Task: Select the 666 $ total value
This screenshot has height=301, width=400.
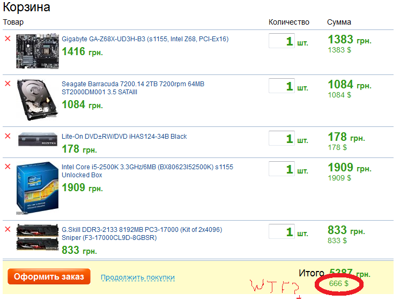Action: tap(338, 283)
